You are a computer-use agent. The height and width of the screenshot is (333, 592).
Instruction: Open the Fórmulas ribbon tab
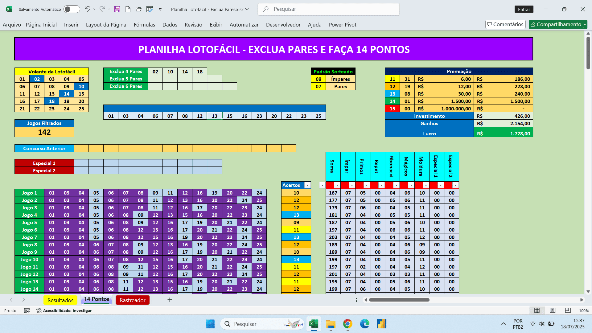[144, 25]
